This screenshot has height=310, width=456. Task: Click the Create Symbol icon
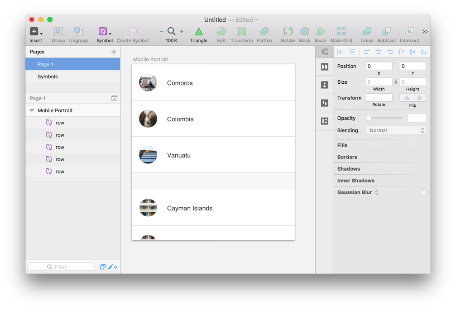[133, 31]
